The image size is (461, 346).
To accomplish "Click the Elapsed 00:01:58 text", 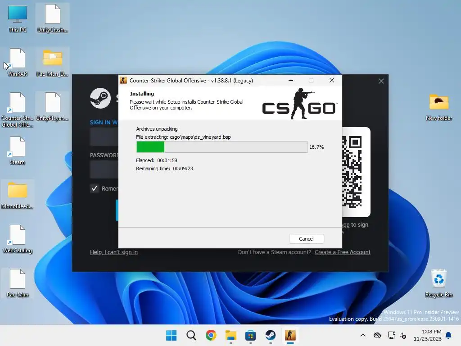I will point(156,160).
